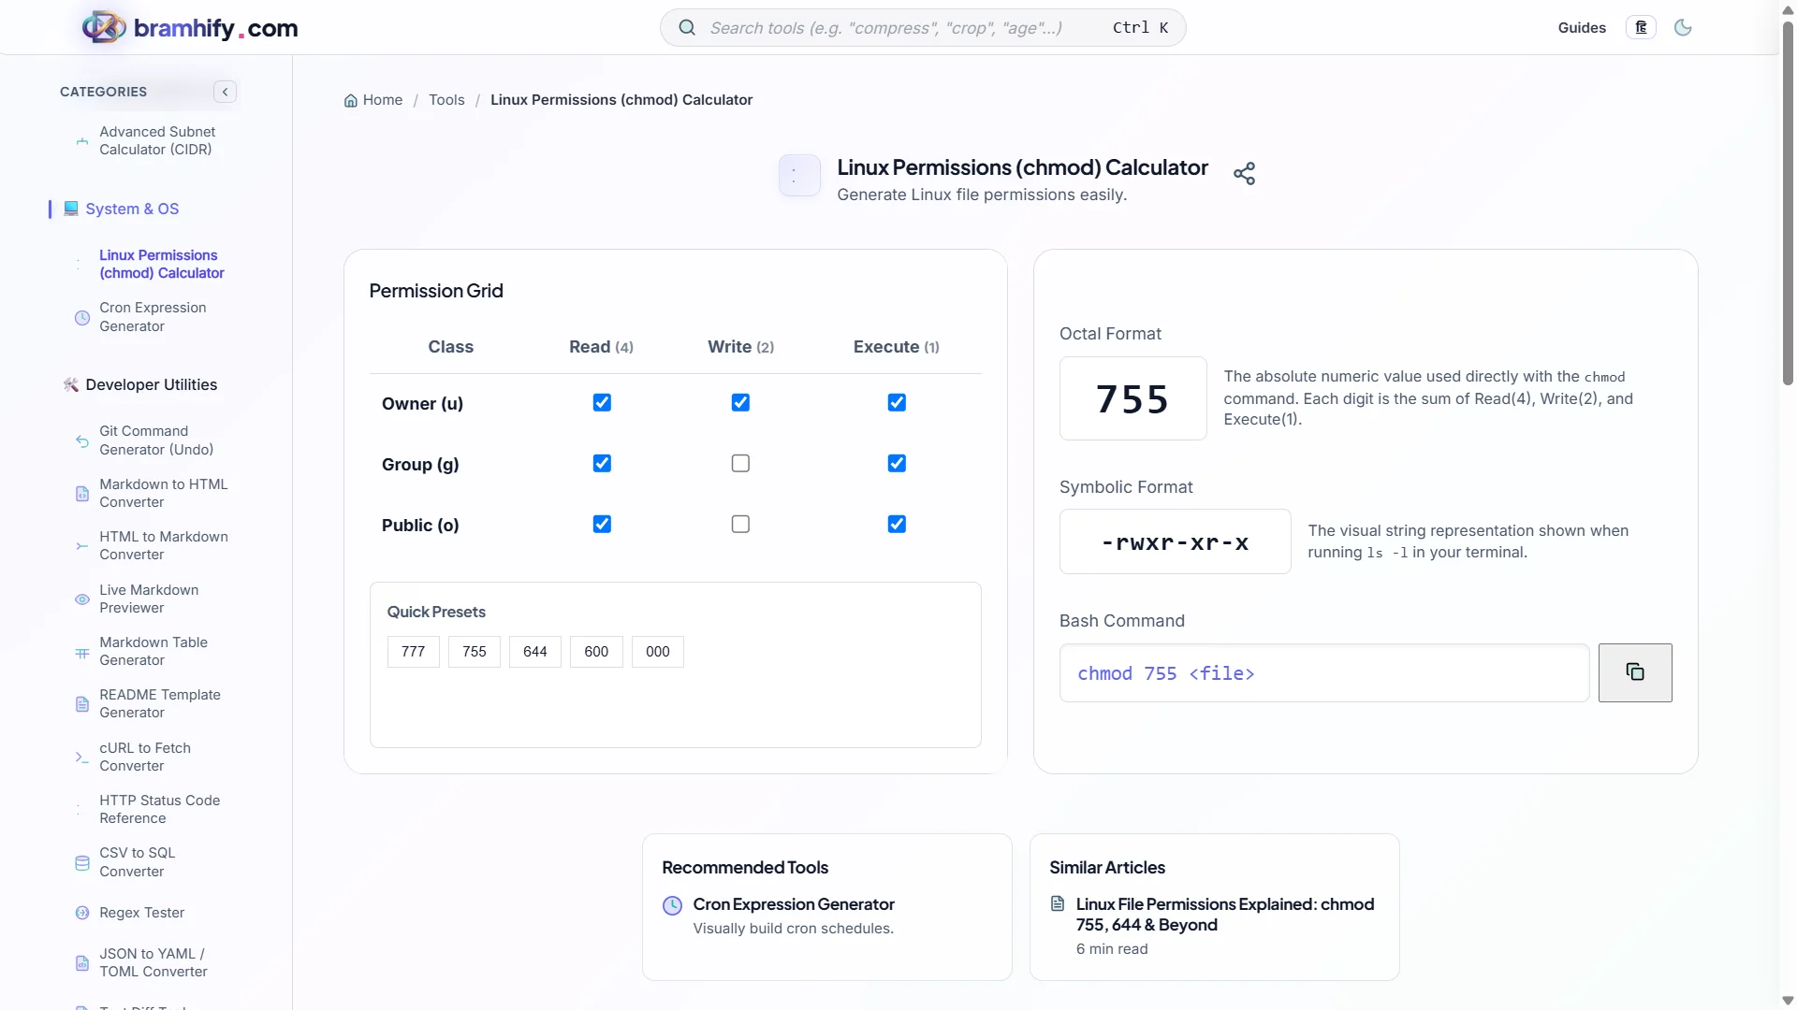Image resolution: width=1797 pixels, height=1010 pixels.
Task: Click the cURL to Fetch terminal icon
Action: tap(82, 757)
